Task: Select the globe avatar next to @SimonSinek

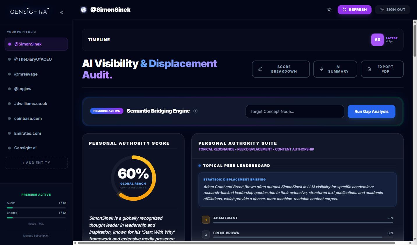Action: [x=84, y=9]
